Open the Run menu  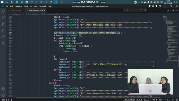tap(36, 6)
